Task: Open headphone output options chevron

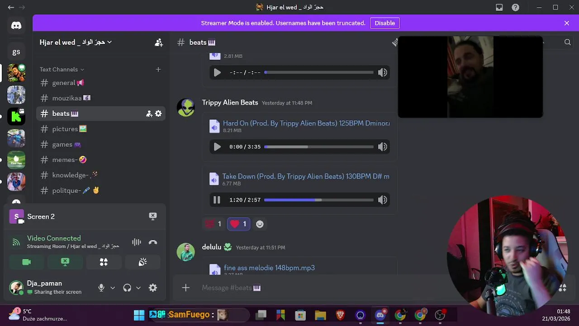Action: point(138,288)
